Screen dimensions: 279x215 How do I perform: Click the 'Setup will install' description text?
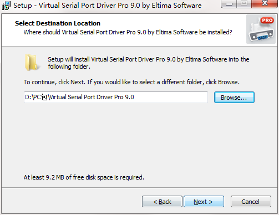149,63
